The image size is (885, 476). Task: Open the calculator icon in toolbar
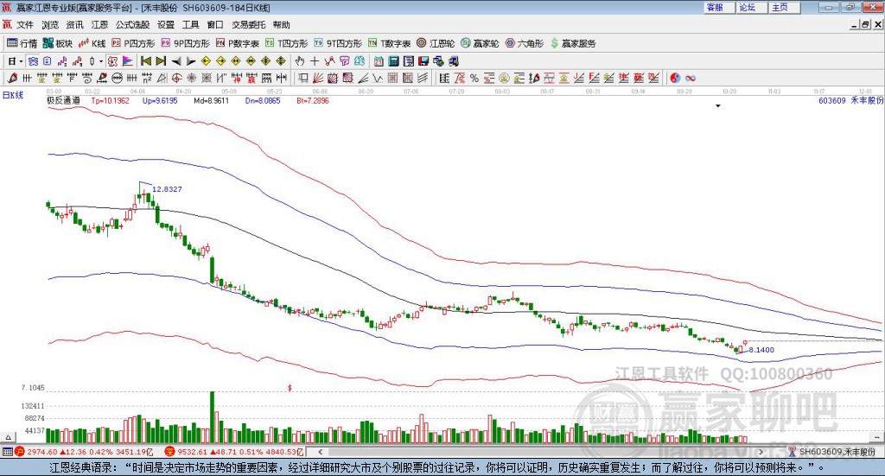pos(393,61)
